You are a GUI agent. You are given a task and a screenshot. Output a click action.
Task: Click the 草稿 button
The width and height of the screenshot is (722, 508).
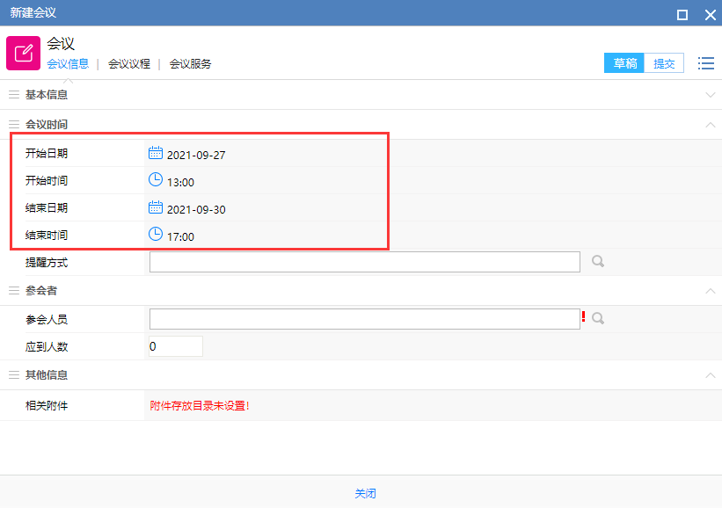(x=624, y=63)
